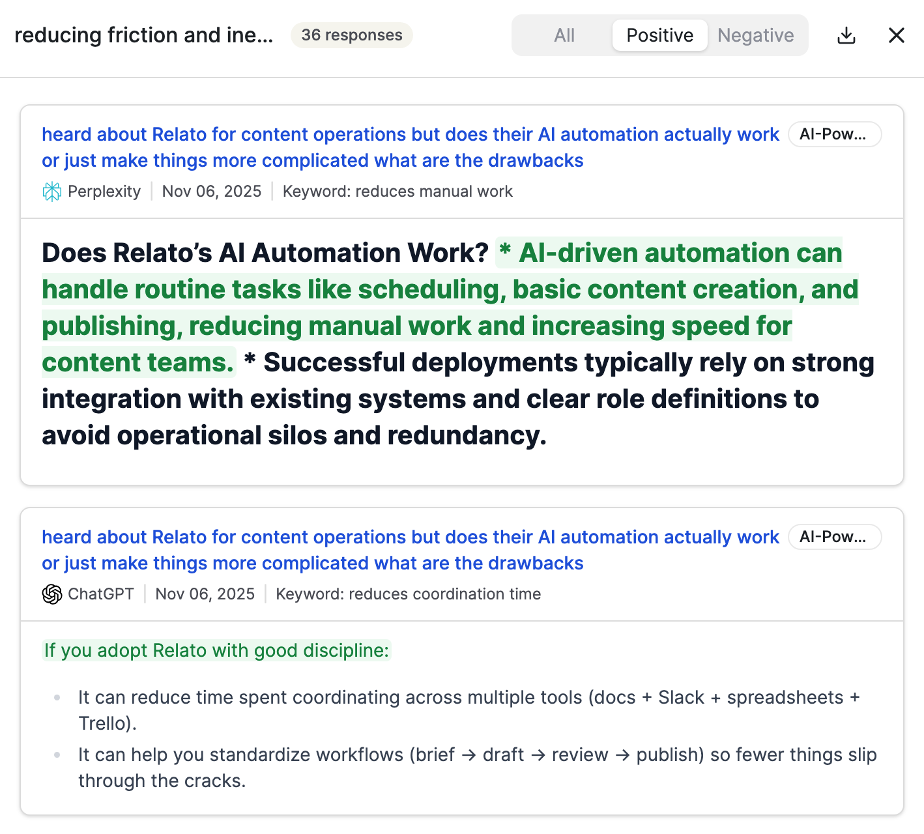The height and width of the screenshot is (834, 924).
Task: Expand the 'AI-Pow...' badge on the ChatGPT card
Action: click(835, 537)
